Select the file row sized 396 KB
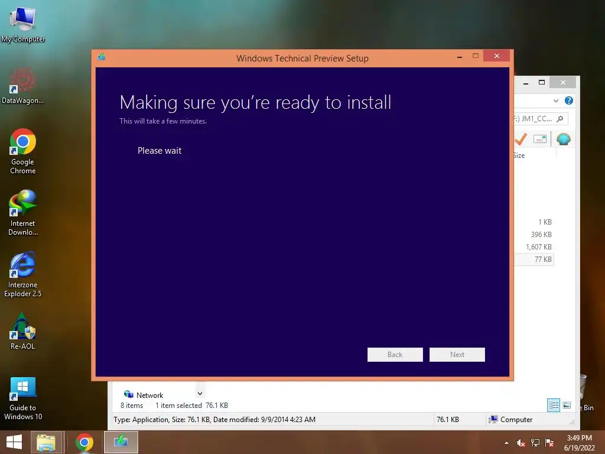This screenshot has height=454, width=605. [534, 234]
